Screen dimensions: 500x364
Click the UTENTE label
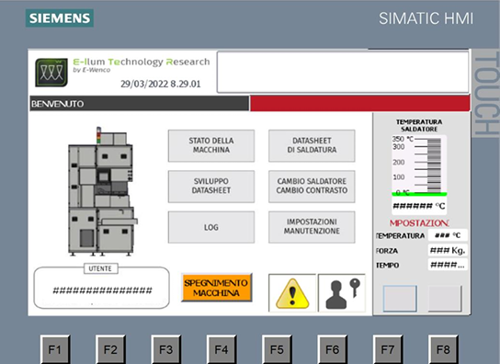[x=100, y=268]
